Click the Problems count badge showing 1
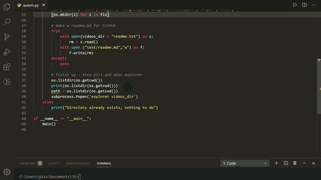 click(40, 163)
